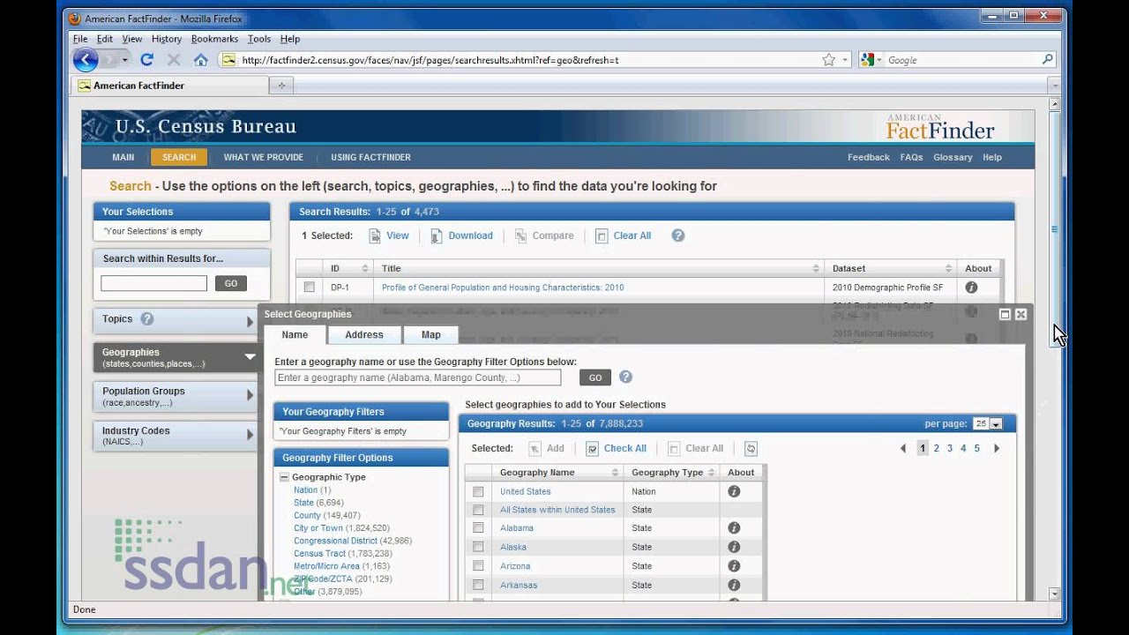Open the History menu
Viewport: 1129px width, 635px height.
point(166,39)
